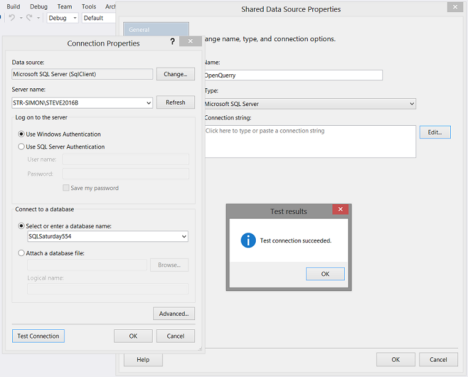This screenshot has height=377, width=468.
Task: Open the Debug configuration dropdown
Action: pyautogui.click(x=75, y=18)
